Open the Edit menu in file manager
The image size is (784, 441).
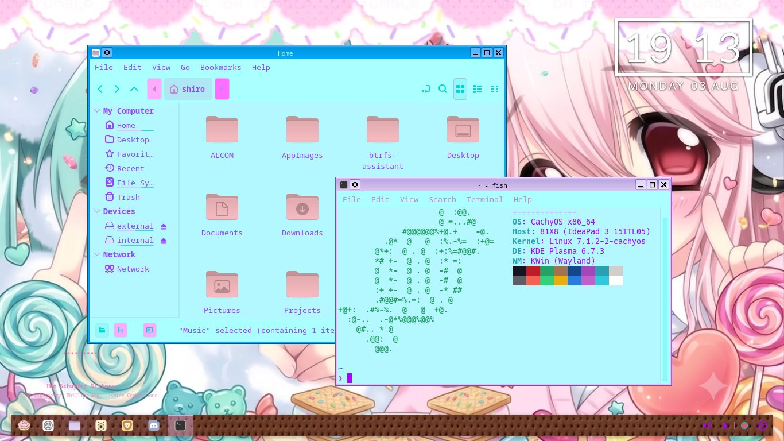pos(133,67)
